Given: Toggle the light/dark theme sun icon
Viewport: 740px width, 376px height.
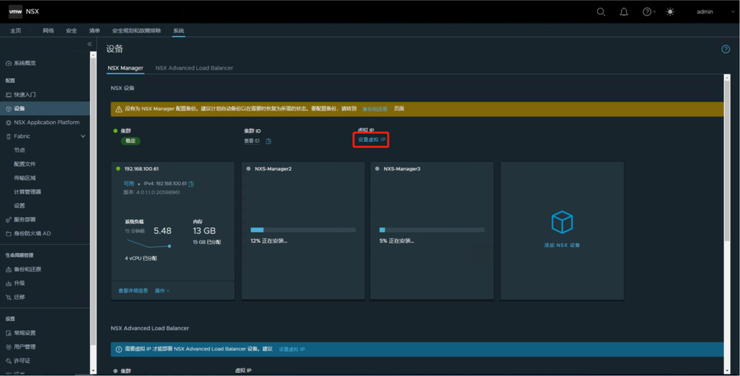Looking at the screenshot, I should [x=670, y=12].
